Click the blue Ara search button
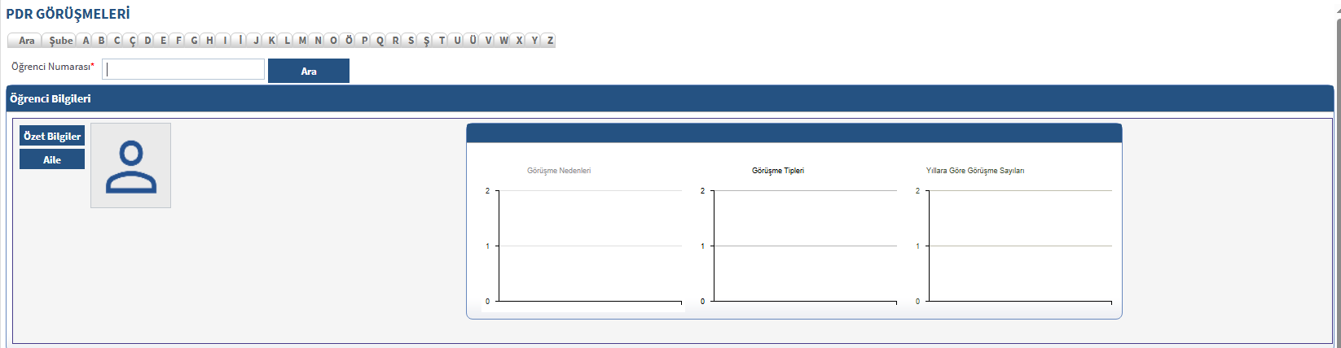Screen dimensions: 1341x348 (308, 72)
